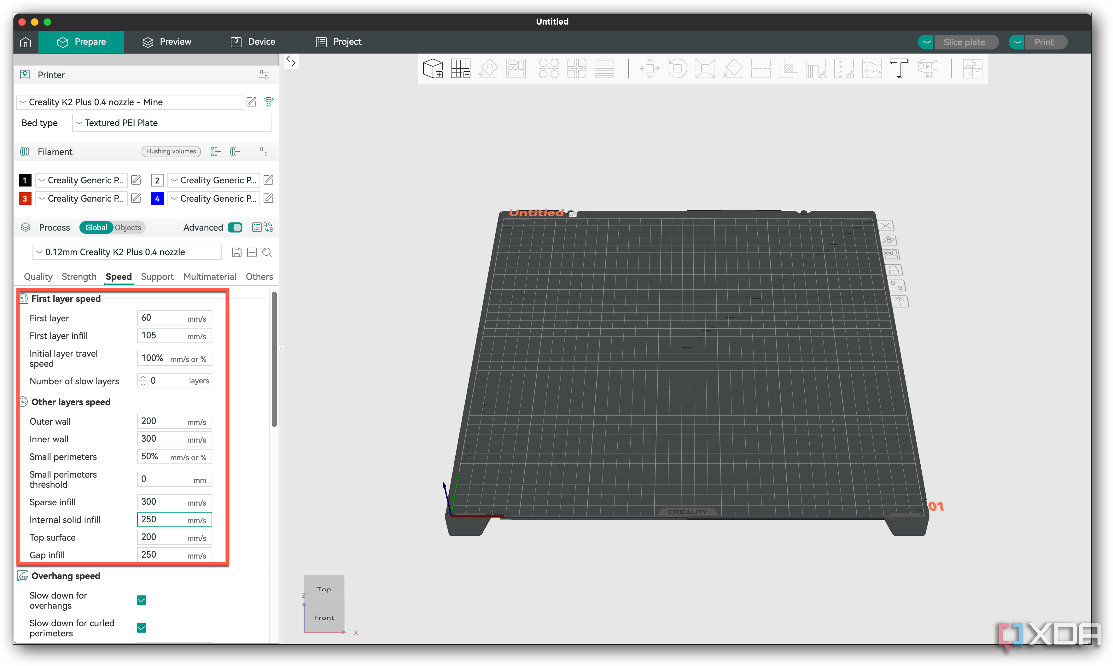This screenshot has height=666, width=1113.
Task: Open the Bed type dropdown
Action: (x=172, y=123)
